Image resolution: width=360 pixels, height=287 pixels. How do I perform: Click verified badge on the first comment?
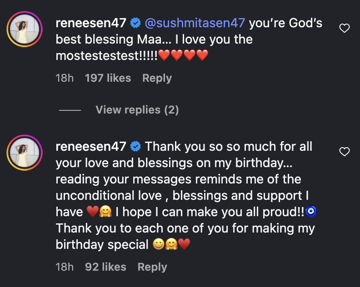click(135, 23)
